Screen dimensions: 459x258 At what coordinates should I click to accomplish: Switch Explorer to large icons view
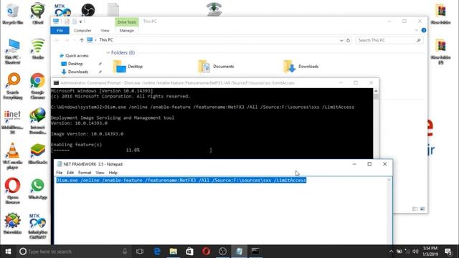click(x=422, y=209)
